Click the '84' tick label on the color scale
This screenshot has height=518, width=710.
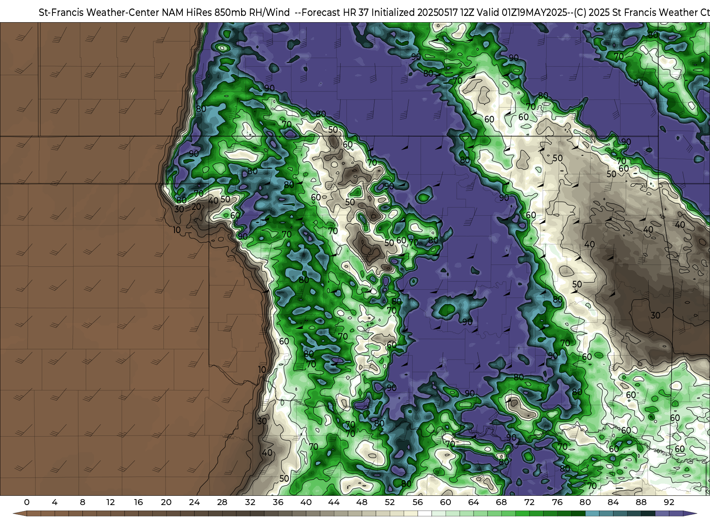point(613,502)
